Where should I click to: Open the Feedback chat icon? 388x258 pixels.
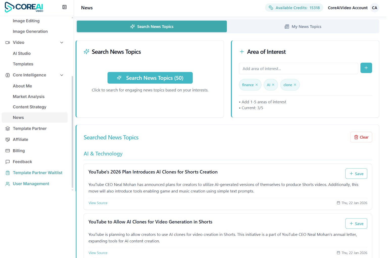[x=8, y=162]
